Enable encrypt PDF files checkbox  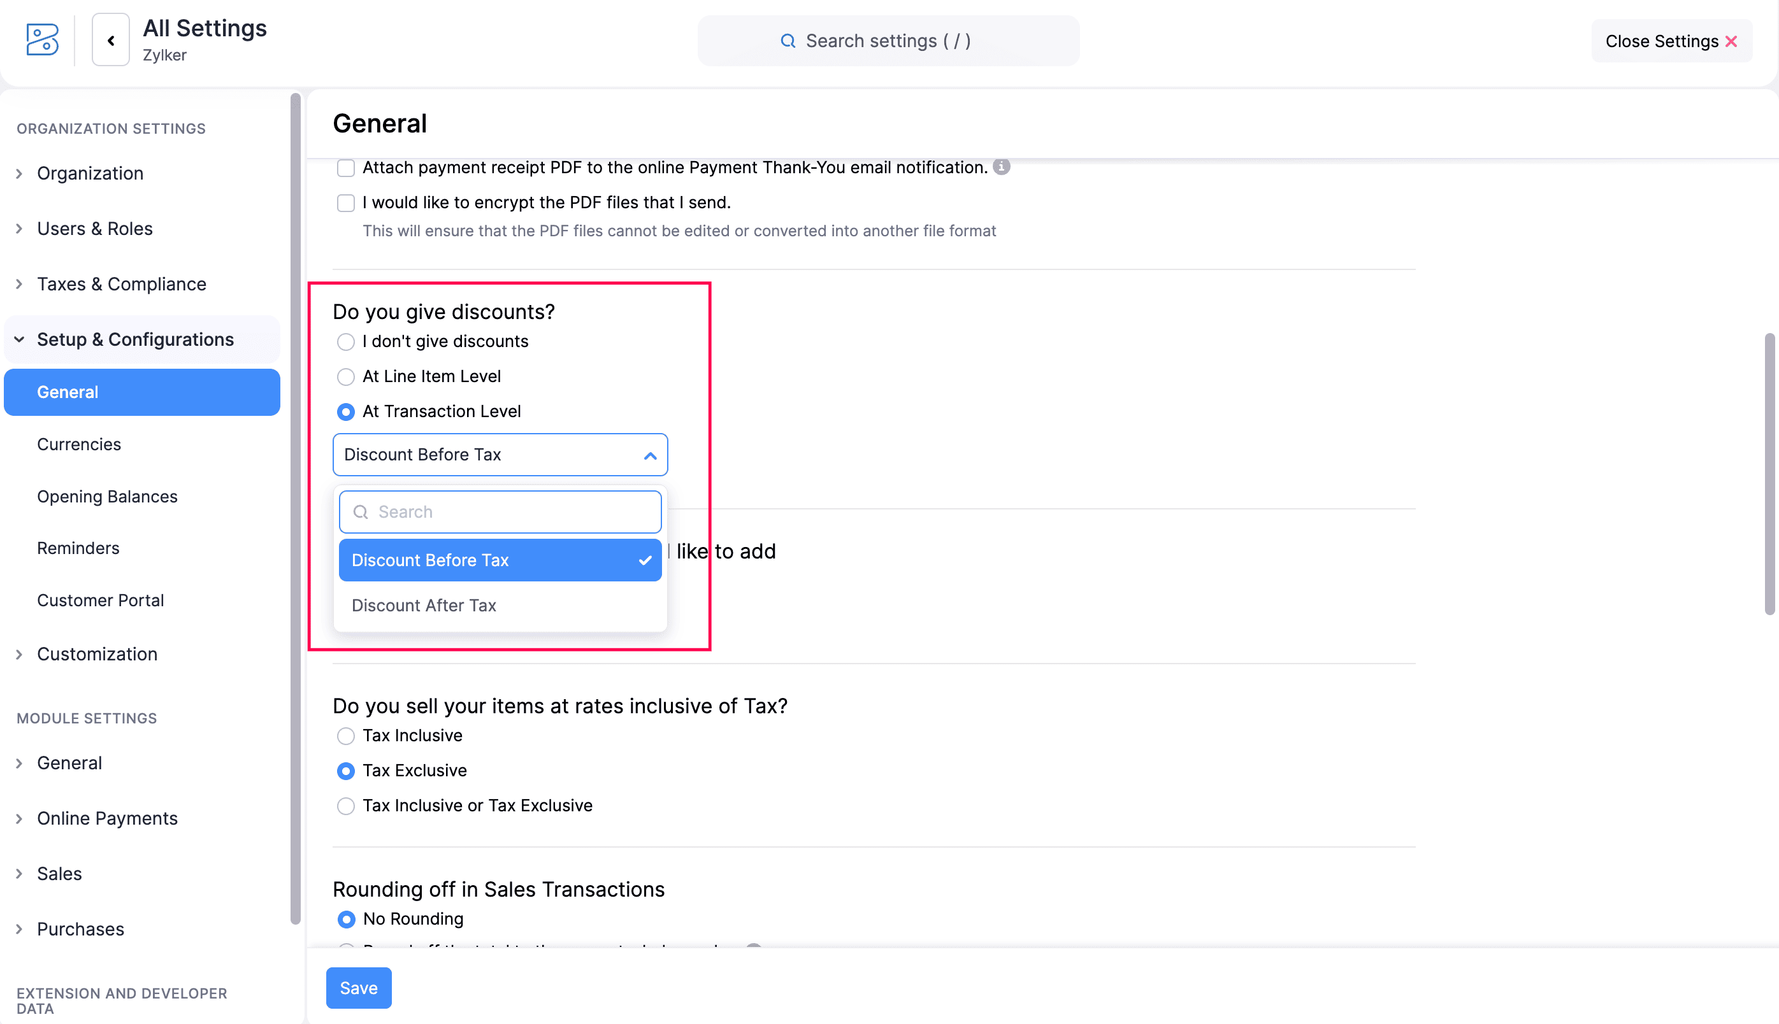pyautogui.click(x=345, y=203)
